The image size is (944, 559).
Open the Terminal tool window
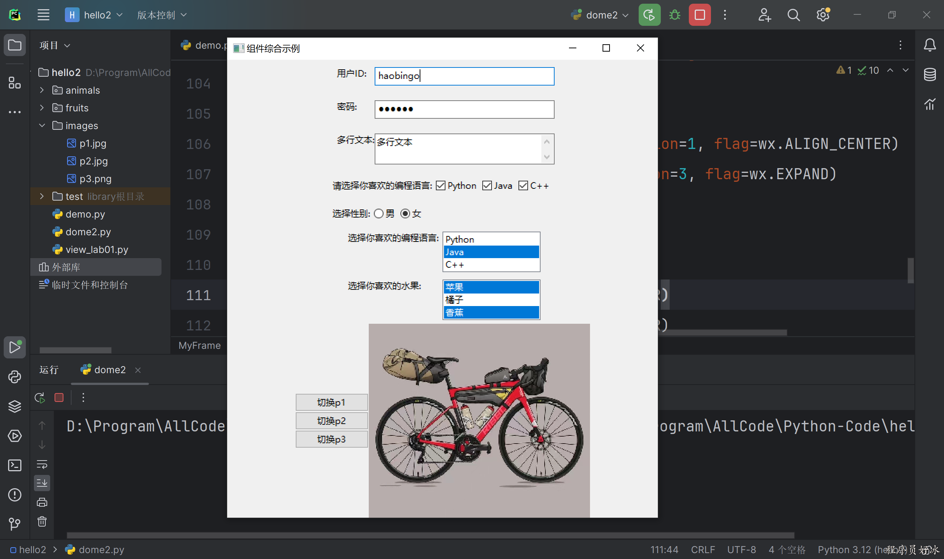[x=15, y=465]
